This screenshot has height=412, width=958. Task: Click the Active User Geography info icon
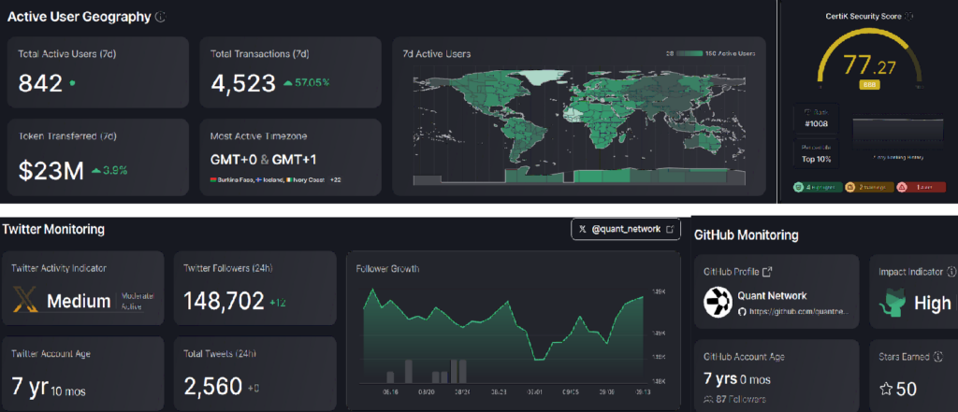[160, 17]
